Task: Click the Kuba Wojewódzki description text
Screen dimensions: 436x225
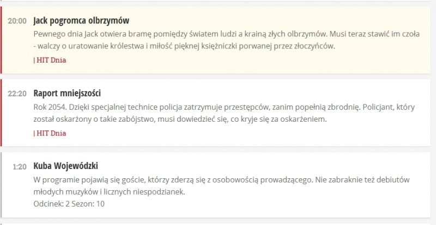Action: tap(222, 186)
